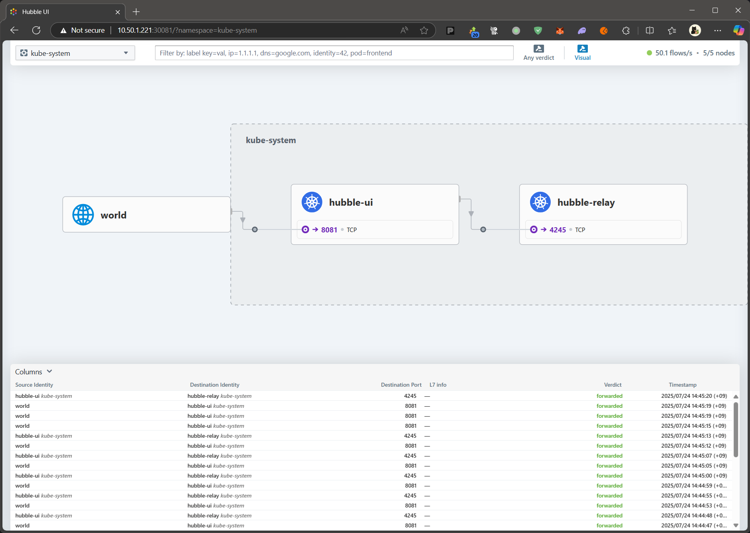Click the Not secure site warning
This screenshot has width=750, height=533.
(82, 30)
